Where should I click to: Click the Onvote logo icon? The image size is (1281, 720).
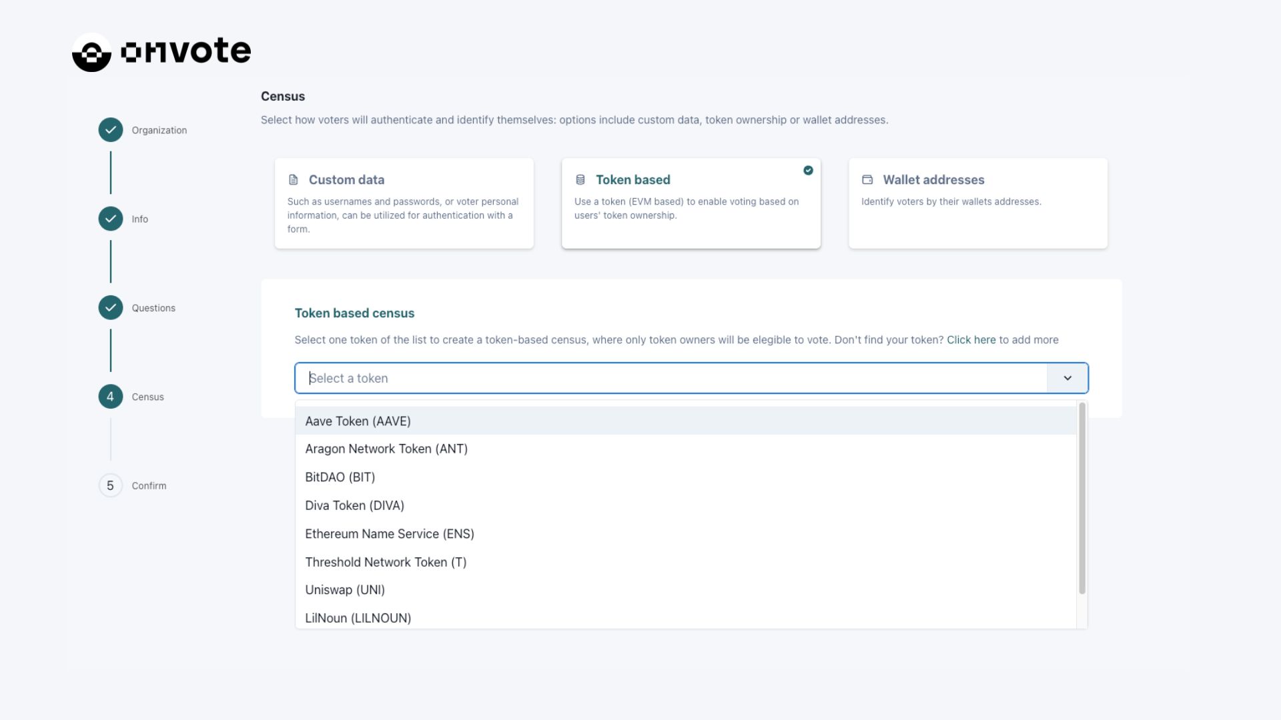point(91,53)
